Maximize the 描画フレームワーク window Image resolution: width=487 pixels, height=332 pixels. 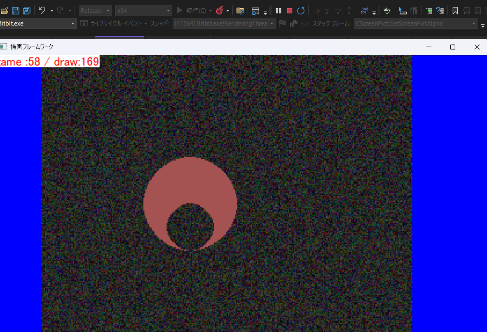coord(453,47)
